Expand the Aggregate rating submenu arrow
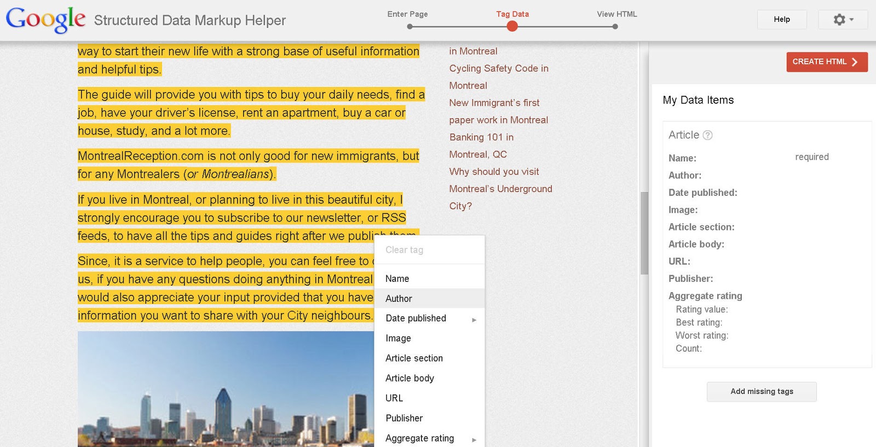The width and height of the screenshot is (876, 447). 474,439
